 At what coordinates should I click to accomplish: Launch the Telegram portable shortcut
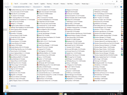pyautogui.click(x=72, y=10)
